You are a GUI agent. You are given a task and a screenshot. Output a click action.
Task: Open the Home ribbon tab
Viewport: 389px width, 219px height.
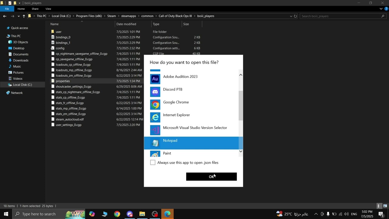point(21,9)
